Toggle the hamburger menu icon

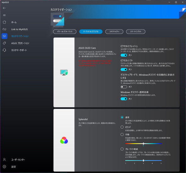click(x=4, y=15)
